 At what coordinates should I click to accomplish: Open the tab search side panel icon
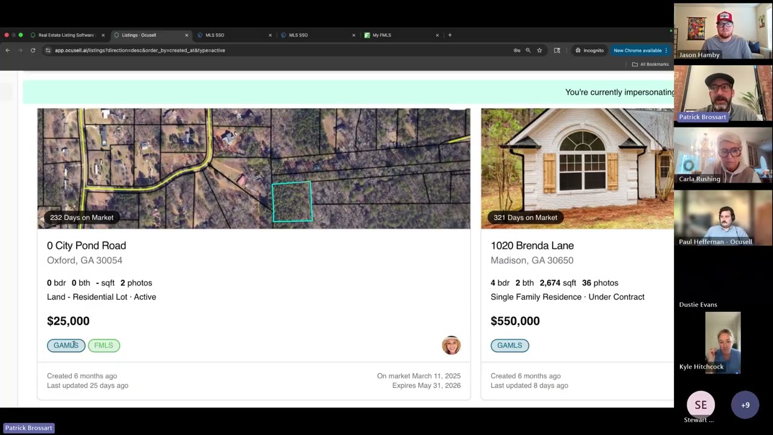pyautogui.click(x=557, y=50)
